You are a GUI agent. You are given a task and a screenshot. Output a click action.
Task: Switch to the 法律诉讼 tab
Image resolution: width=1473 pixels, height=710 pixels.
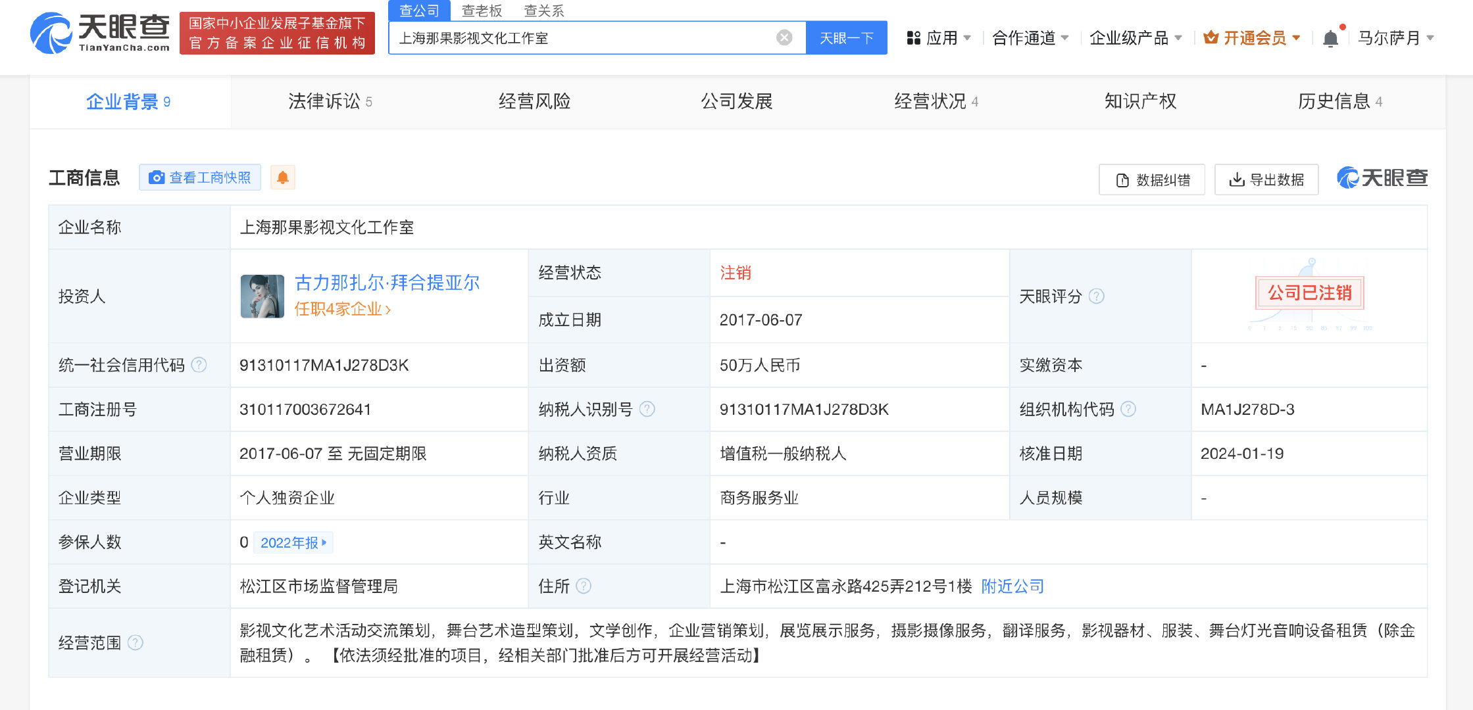[330, 101]
